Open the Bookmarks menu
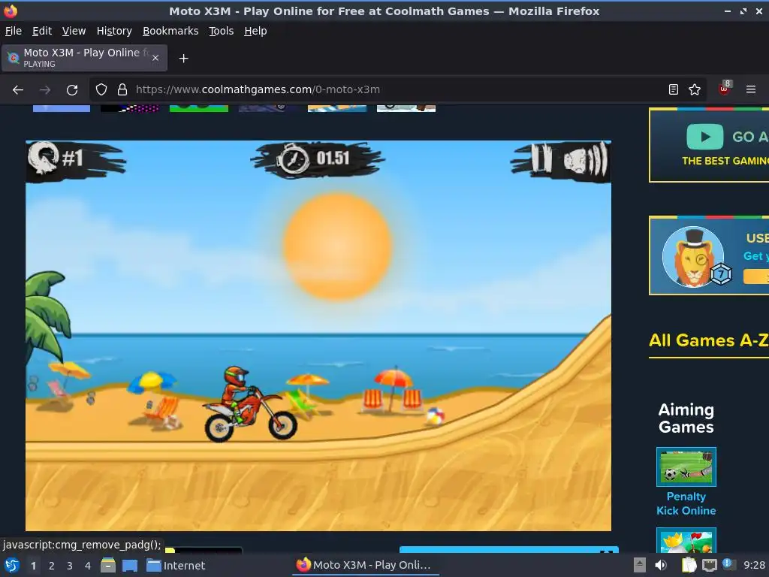The image size is (769, 577). [x=170, y=31]
